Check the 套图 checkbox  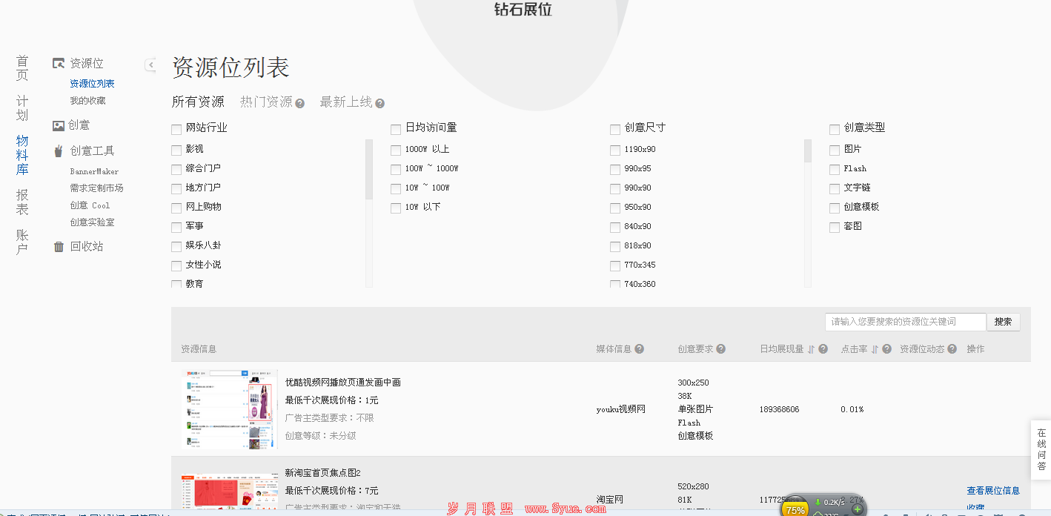pyautogui.click(x=835, y=228)
